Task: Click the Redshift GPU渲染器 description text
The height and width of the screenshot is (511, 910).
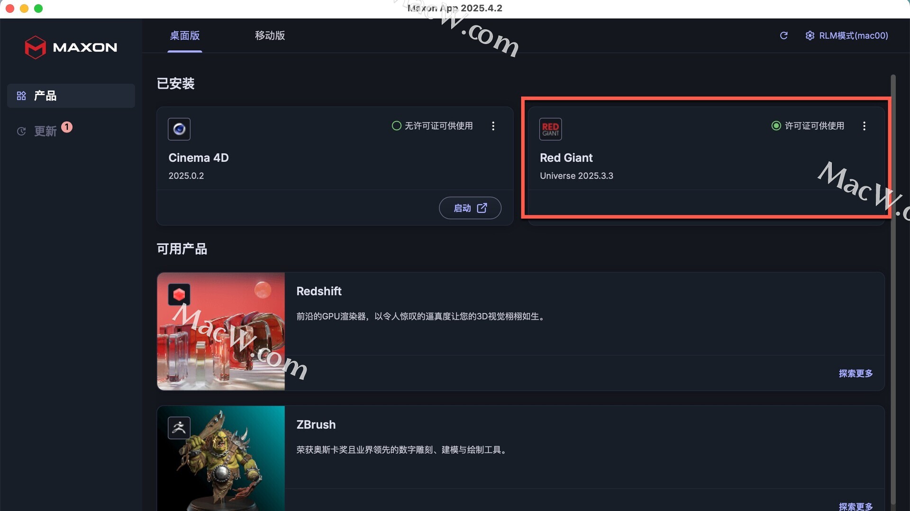Action: tap(421, 316)
